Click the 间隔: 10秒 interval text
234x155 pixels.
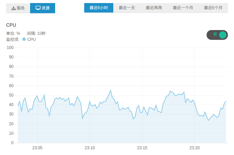pyautogui.click(x=36, y=33)
